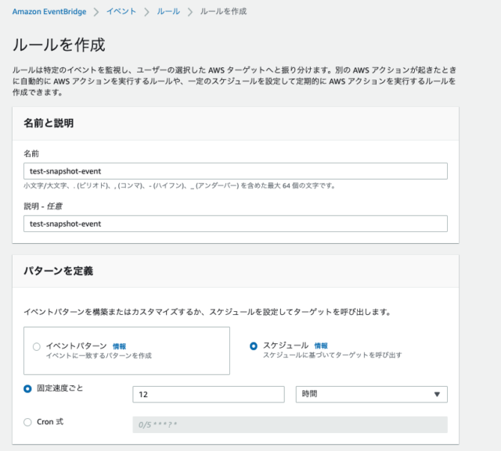Click the chevron after イベント breadcrumb
Screen dimensions: 501x451
(146, 13)
